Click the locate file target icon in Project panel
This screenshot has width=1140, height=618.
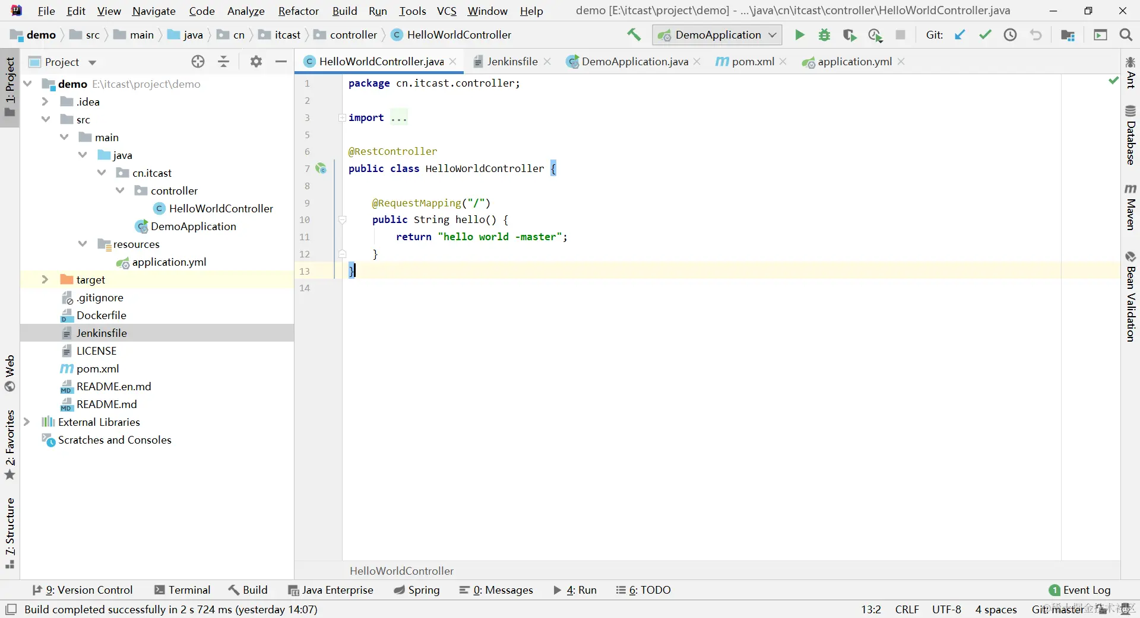click(x=198, y=62)
